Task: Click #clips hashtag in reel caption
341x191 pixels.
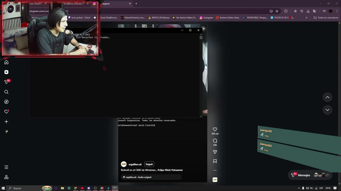Action: point(160,170)
